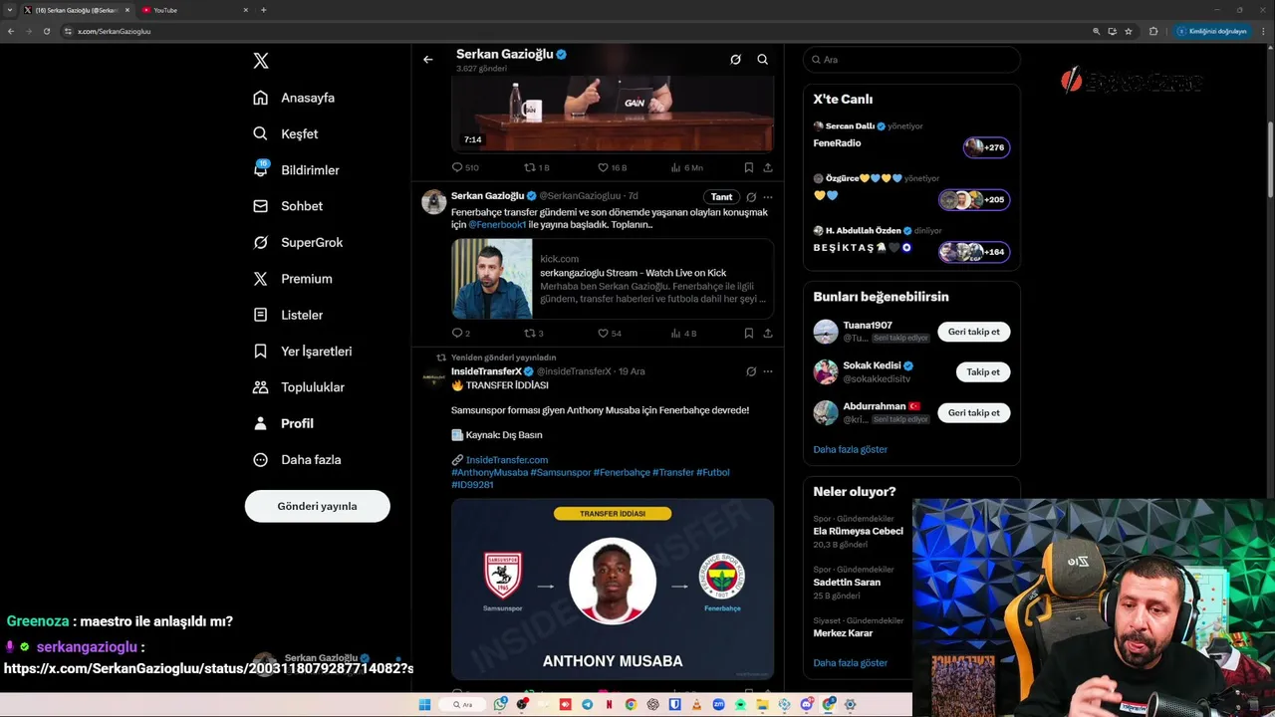Click the #Samsunspor hashtag
Viewport: 1275px width, 717px height.
click(561, 472)
